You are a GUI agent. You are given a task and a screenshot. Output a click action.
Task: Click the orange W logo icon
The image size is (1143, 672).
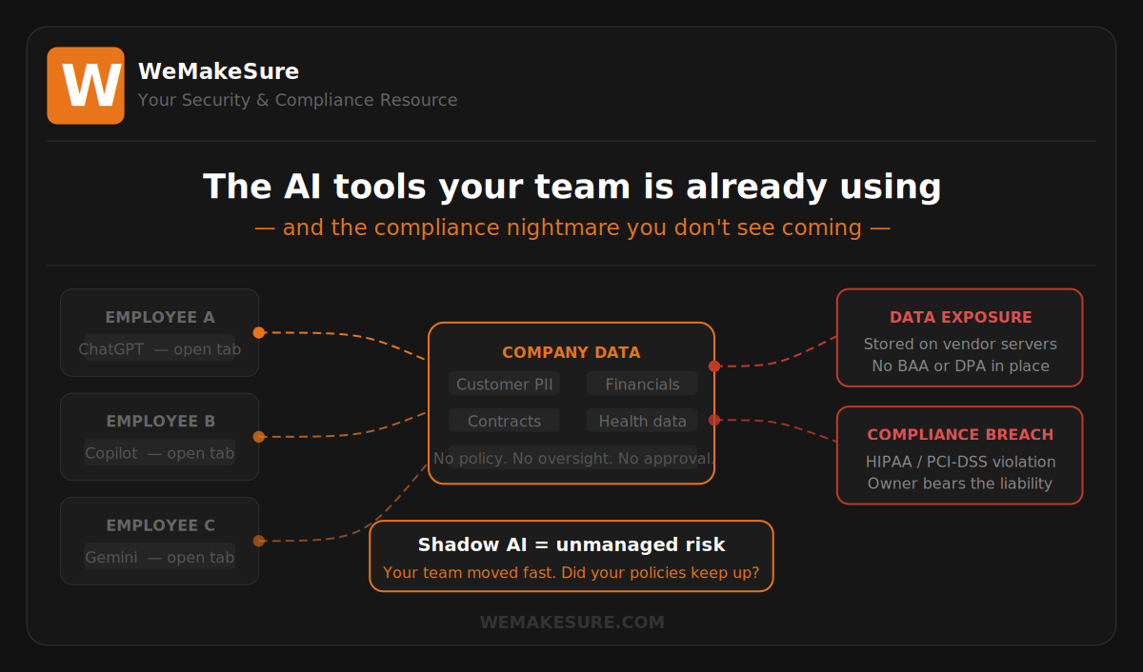pyautogui.click(x=86, y=86)
